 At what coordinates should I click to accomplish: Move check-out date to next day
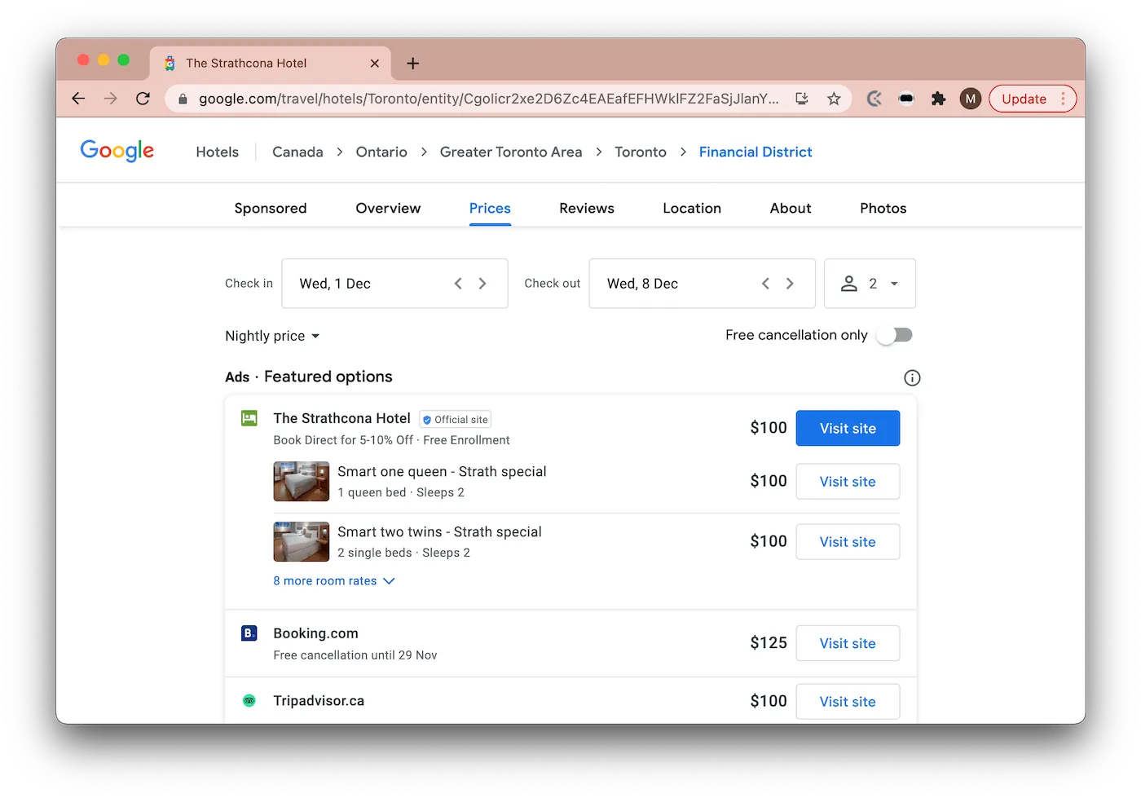coord(790,284)
